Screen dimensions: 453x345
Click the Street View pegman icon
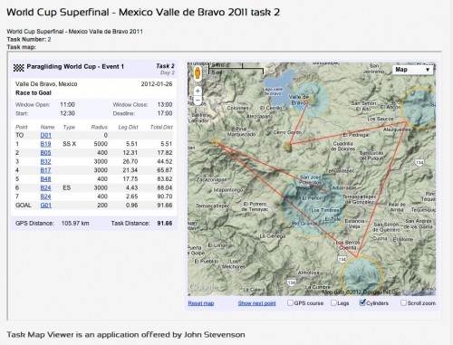198,73
